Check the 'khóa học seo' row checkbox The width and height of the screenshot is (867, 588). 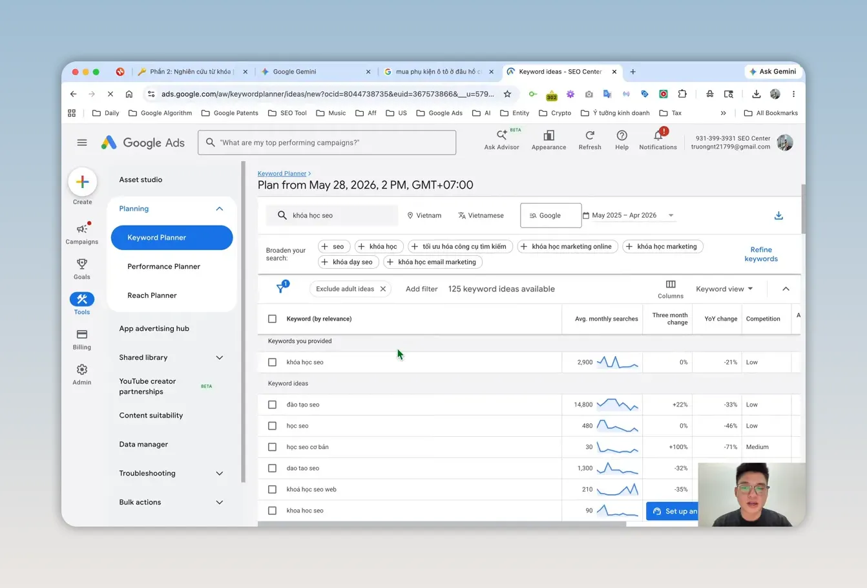pos(272,362)
